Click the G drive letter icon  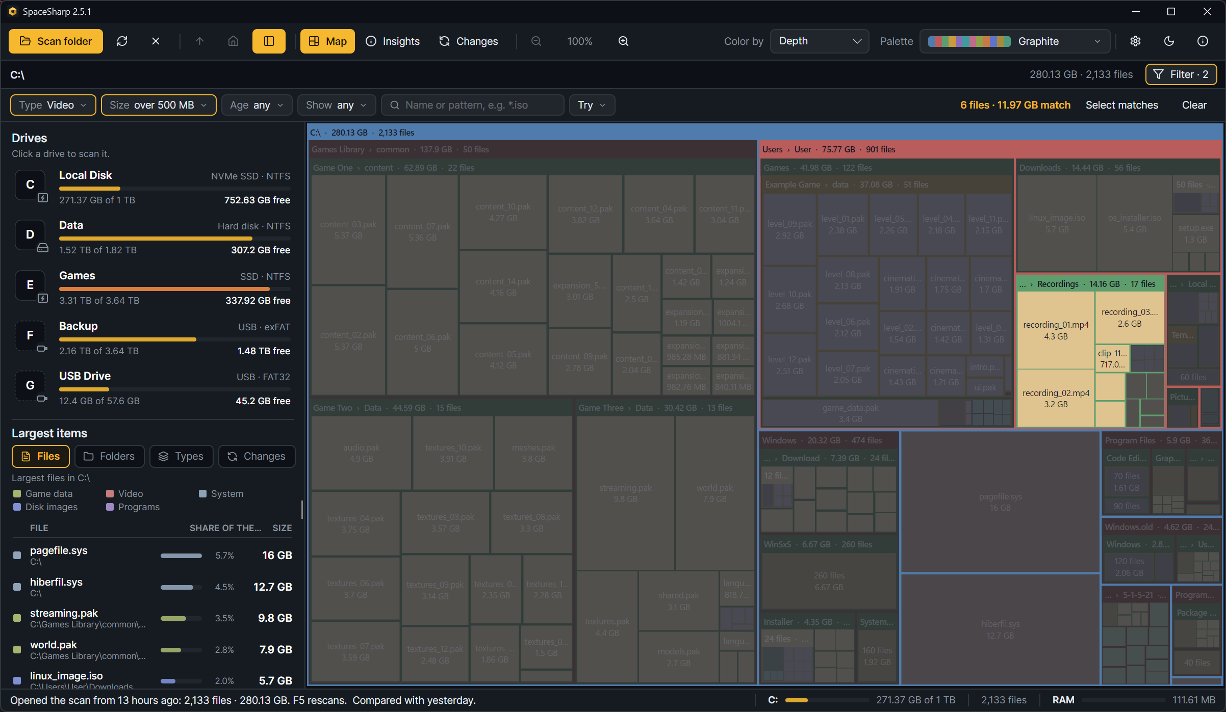pos(31,385)
